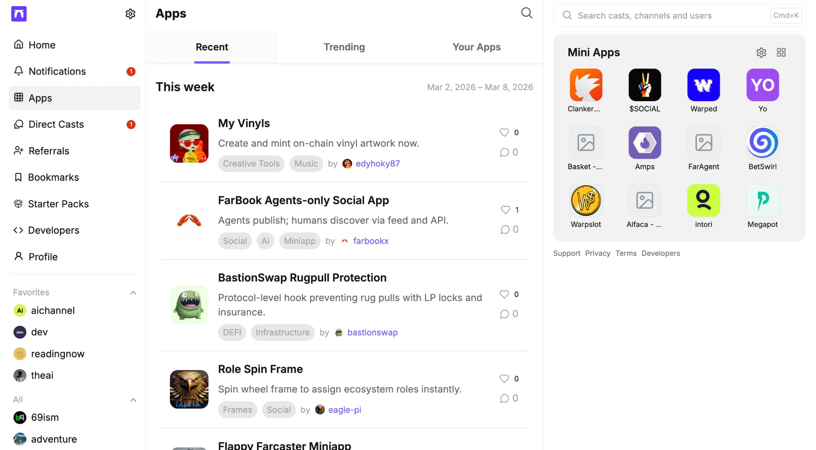Click the Mini Apps grid view icon

pos(781,53)
